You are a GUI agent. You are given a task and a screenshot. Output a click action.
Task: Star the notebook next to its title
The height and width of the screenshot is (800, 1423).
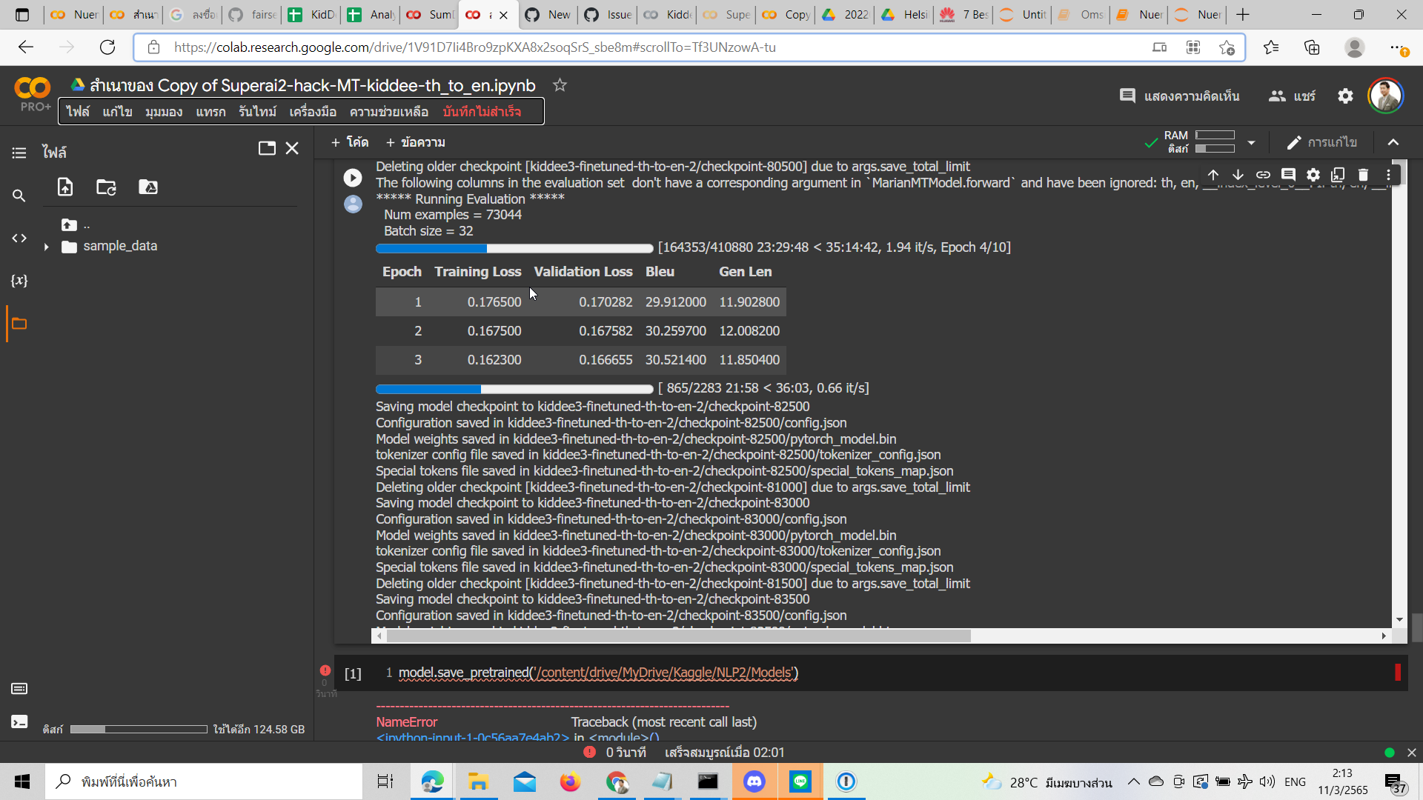(560, 85)
